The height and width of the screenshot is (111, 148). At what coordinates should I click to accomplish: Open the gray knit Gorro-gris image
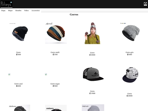(130, 33)
